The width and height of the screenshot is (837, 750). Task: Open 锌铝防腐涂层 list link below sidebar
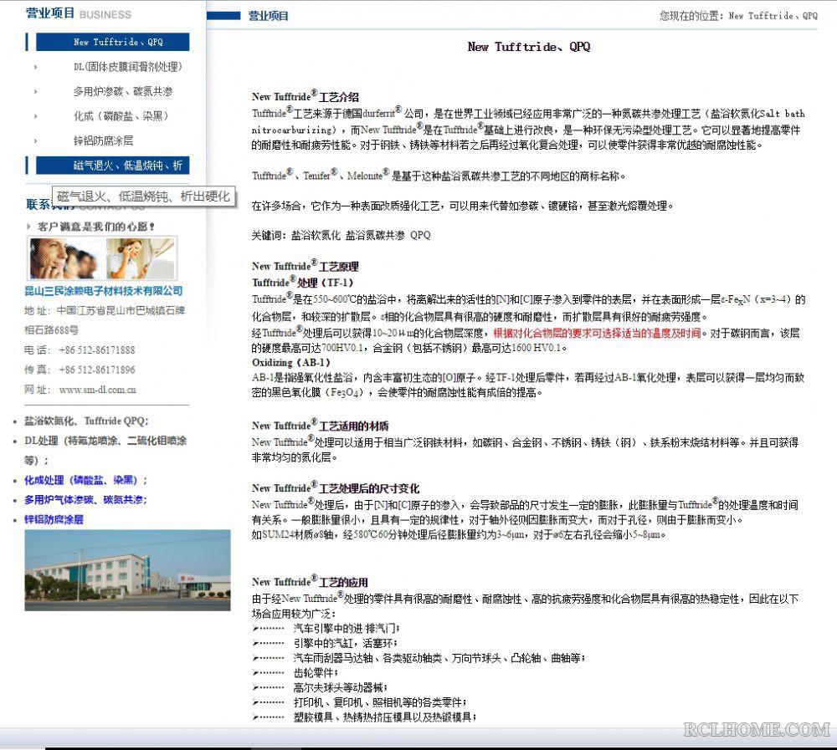(x=54, y=519)
